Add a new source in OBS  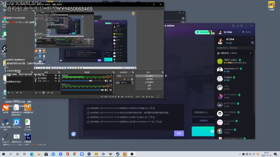(x=36, y=92)
